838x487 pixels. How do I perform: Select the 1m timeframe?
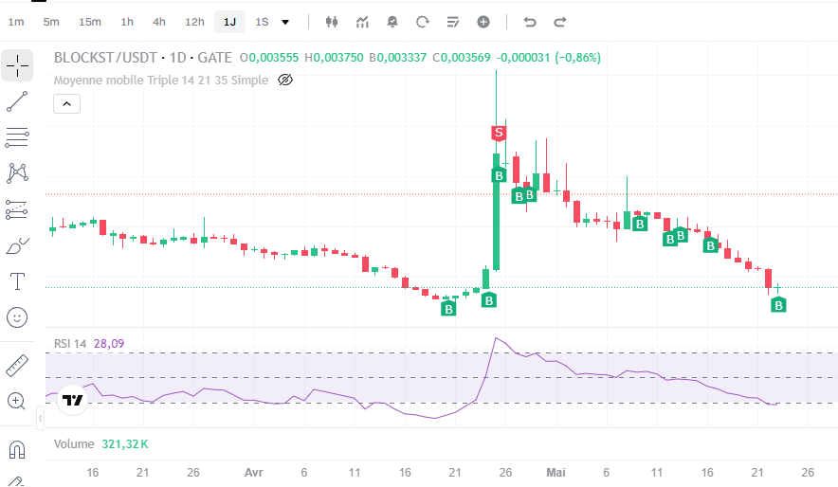16,22
